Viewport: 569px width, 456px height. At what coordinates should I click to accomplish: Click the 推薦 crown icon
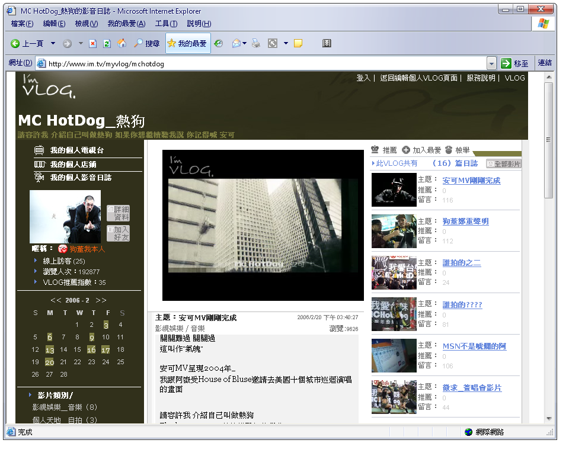[375, 150]
